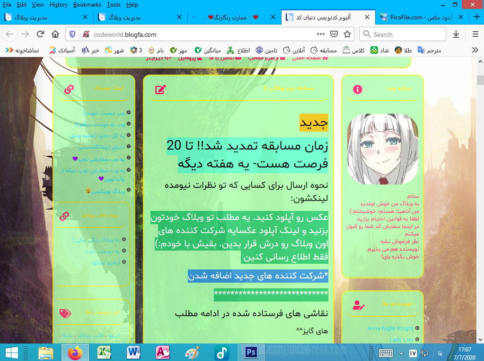The width and height of the screenshot is (484, 361).
Task: Toggle the bookmark star for this page
Action: pyautogui.click(x=347, y=34)
